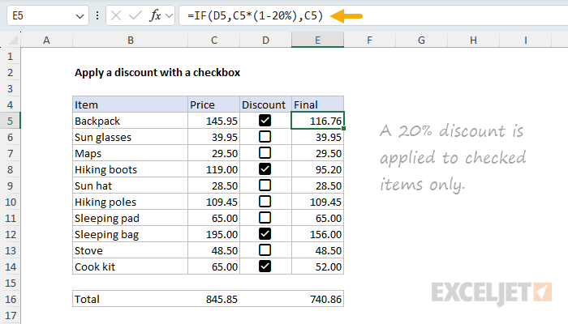This screenshot has height=324, width=568.
Task: Select row 5 header
Action: (x=10, y=122)
